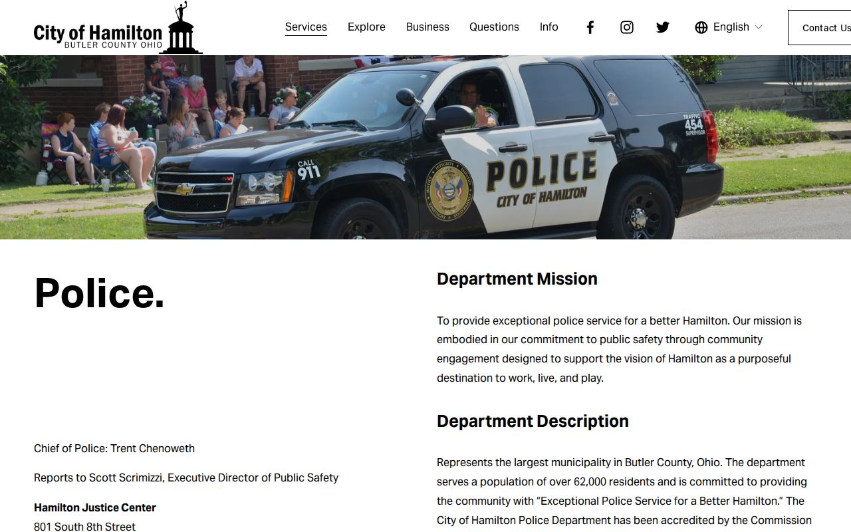Expand the English language dropdown
The image size is (851, 532).
click(x=737, y=27)
